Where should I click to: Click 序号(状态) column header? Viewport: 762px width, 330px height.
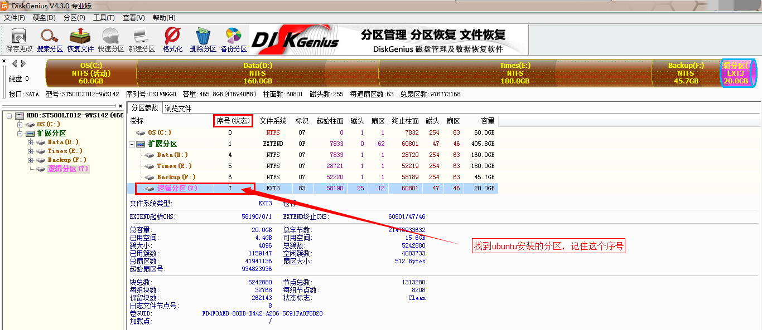[x=233, y=121]
